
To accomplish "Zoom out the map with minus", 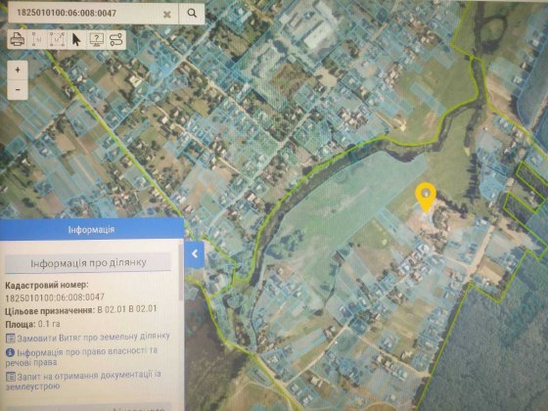I will 18,90.
